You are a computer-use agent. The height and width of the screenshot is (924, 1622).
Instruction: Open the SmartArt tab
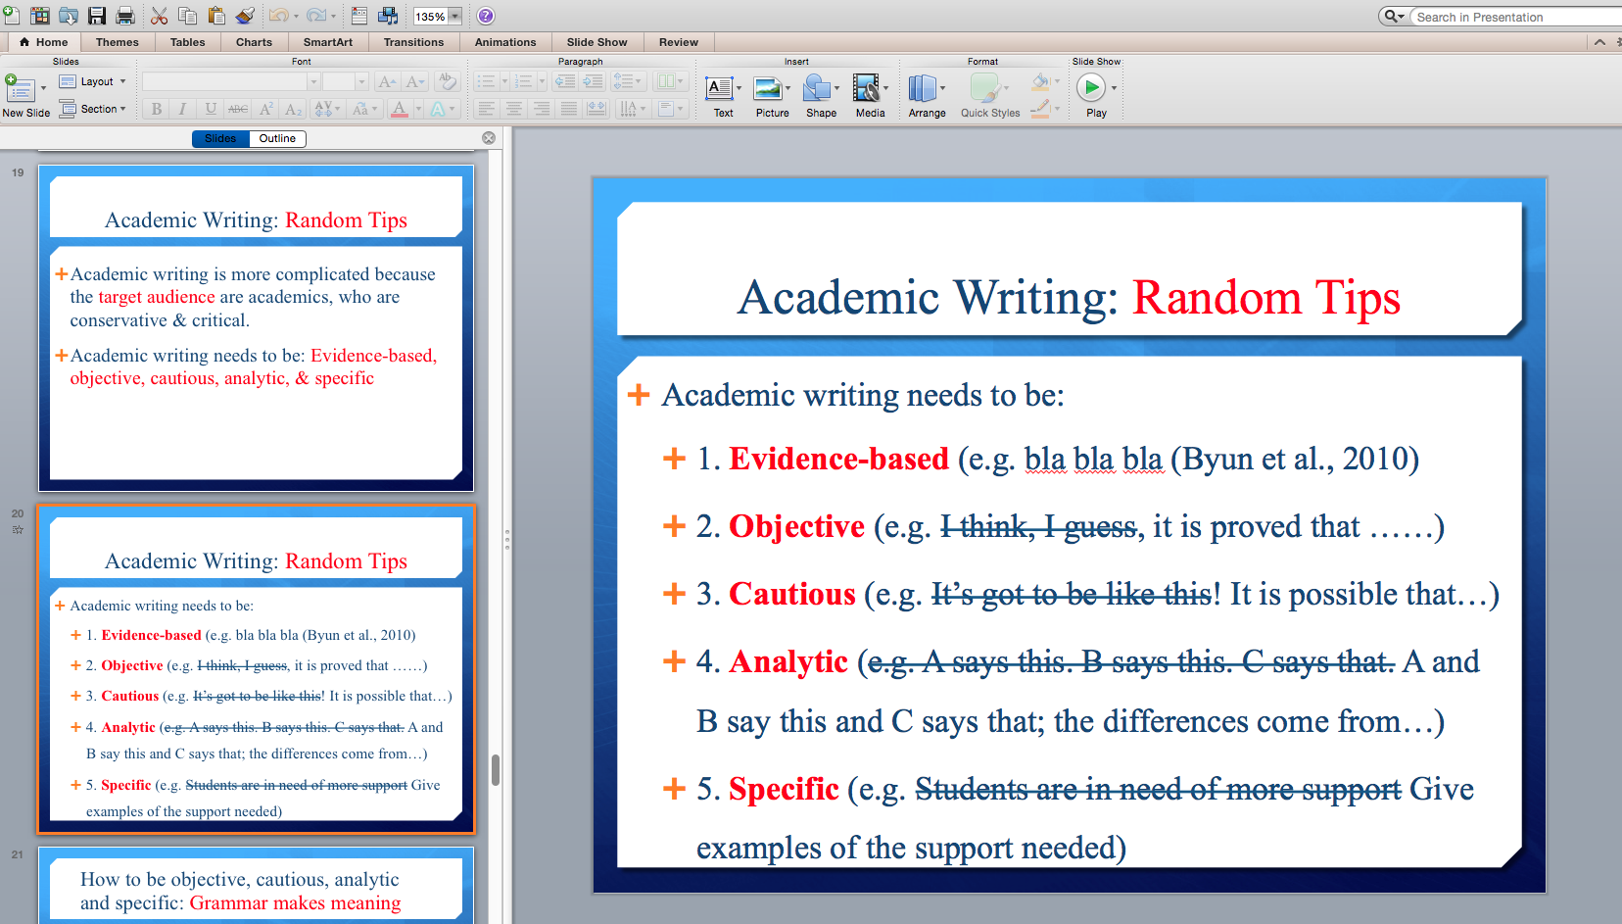[x=328, y=42]
